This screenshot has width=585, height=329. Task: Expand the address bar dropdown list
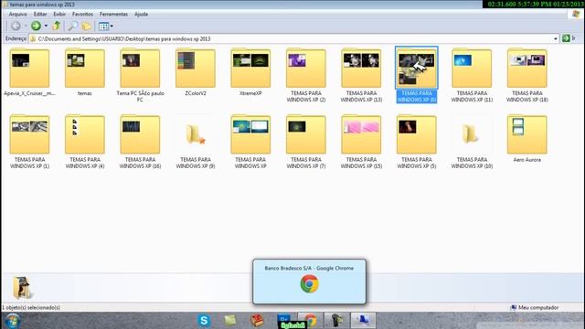click(x=556, y=38)
